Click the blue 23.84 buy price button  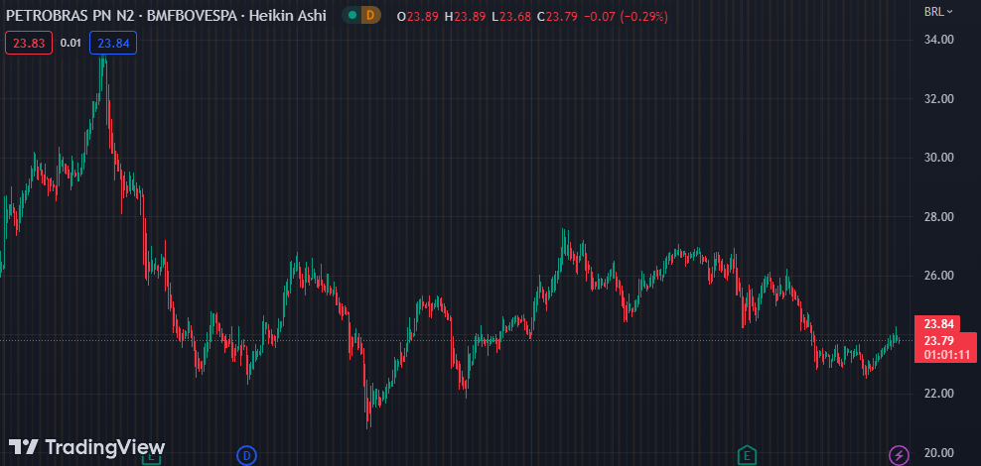(113, 43)
